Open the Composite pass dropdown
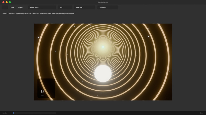The image size is (206, 115). pos(108,7)
